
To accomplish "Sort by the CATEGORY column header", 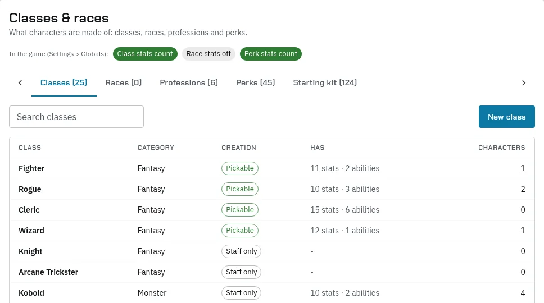I will point(156,148).
